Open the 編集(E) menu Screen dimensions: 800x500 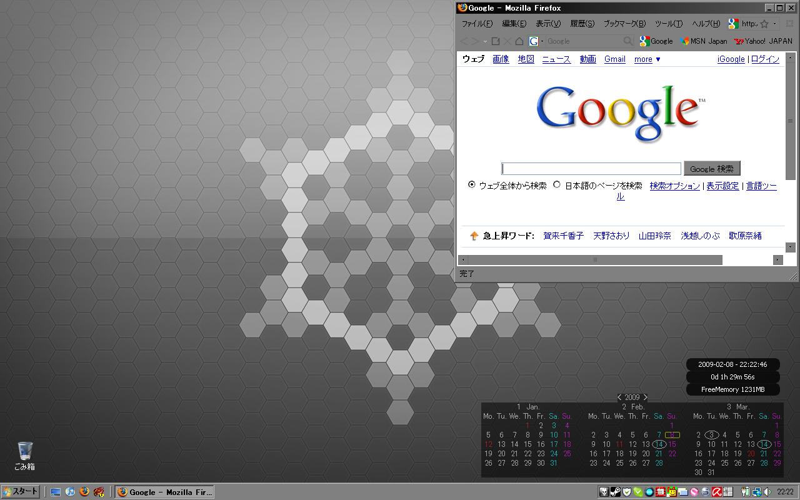pyautogui.click(x=514, y=24)
